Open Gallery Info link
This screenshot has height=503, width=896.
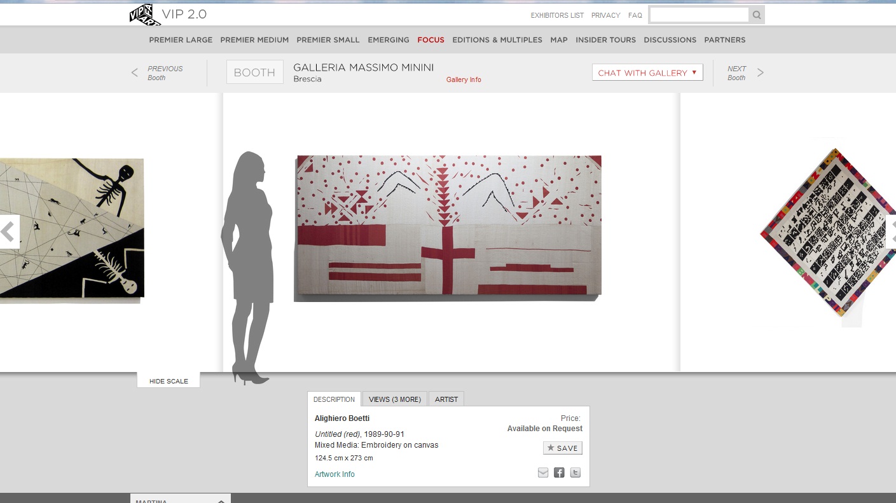pyautogui.click(x=464, y=80)
